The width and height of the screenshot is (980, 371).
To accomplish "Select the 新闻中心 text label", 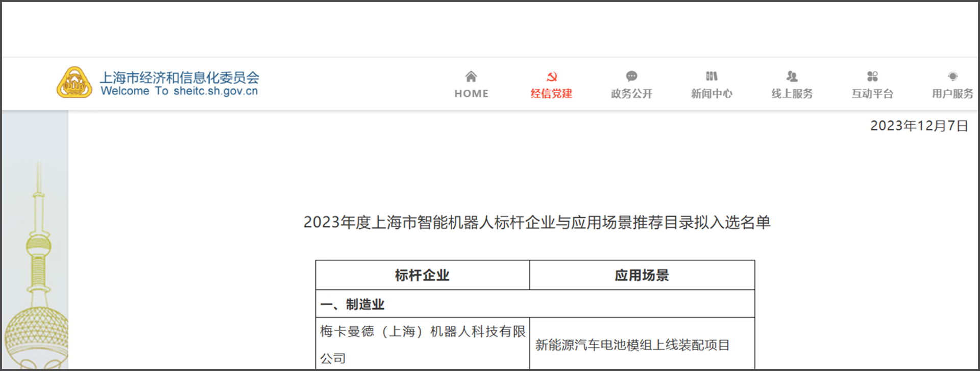I will 712,94.
